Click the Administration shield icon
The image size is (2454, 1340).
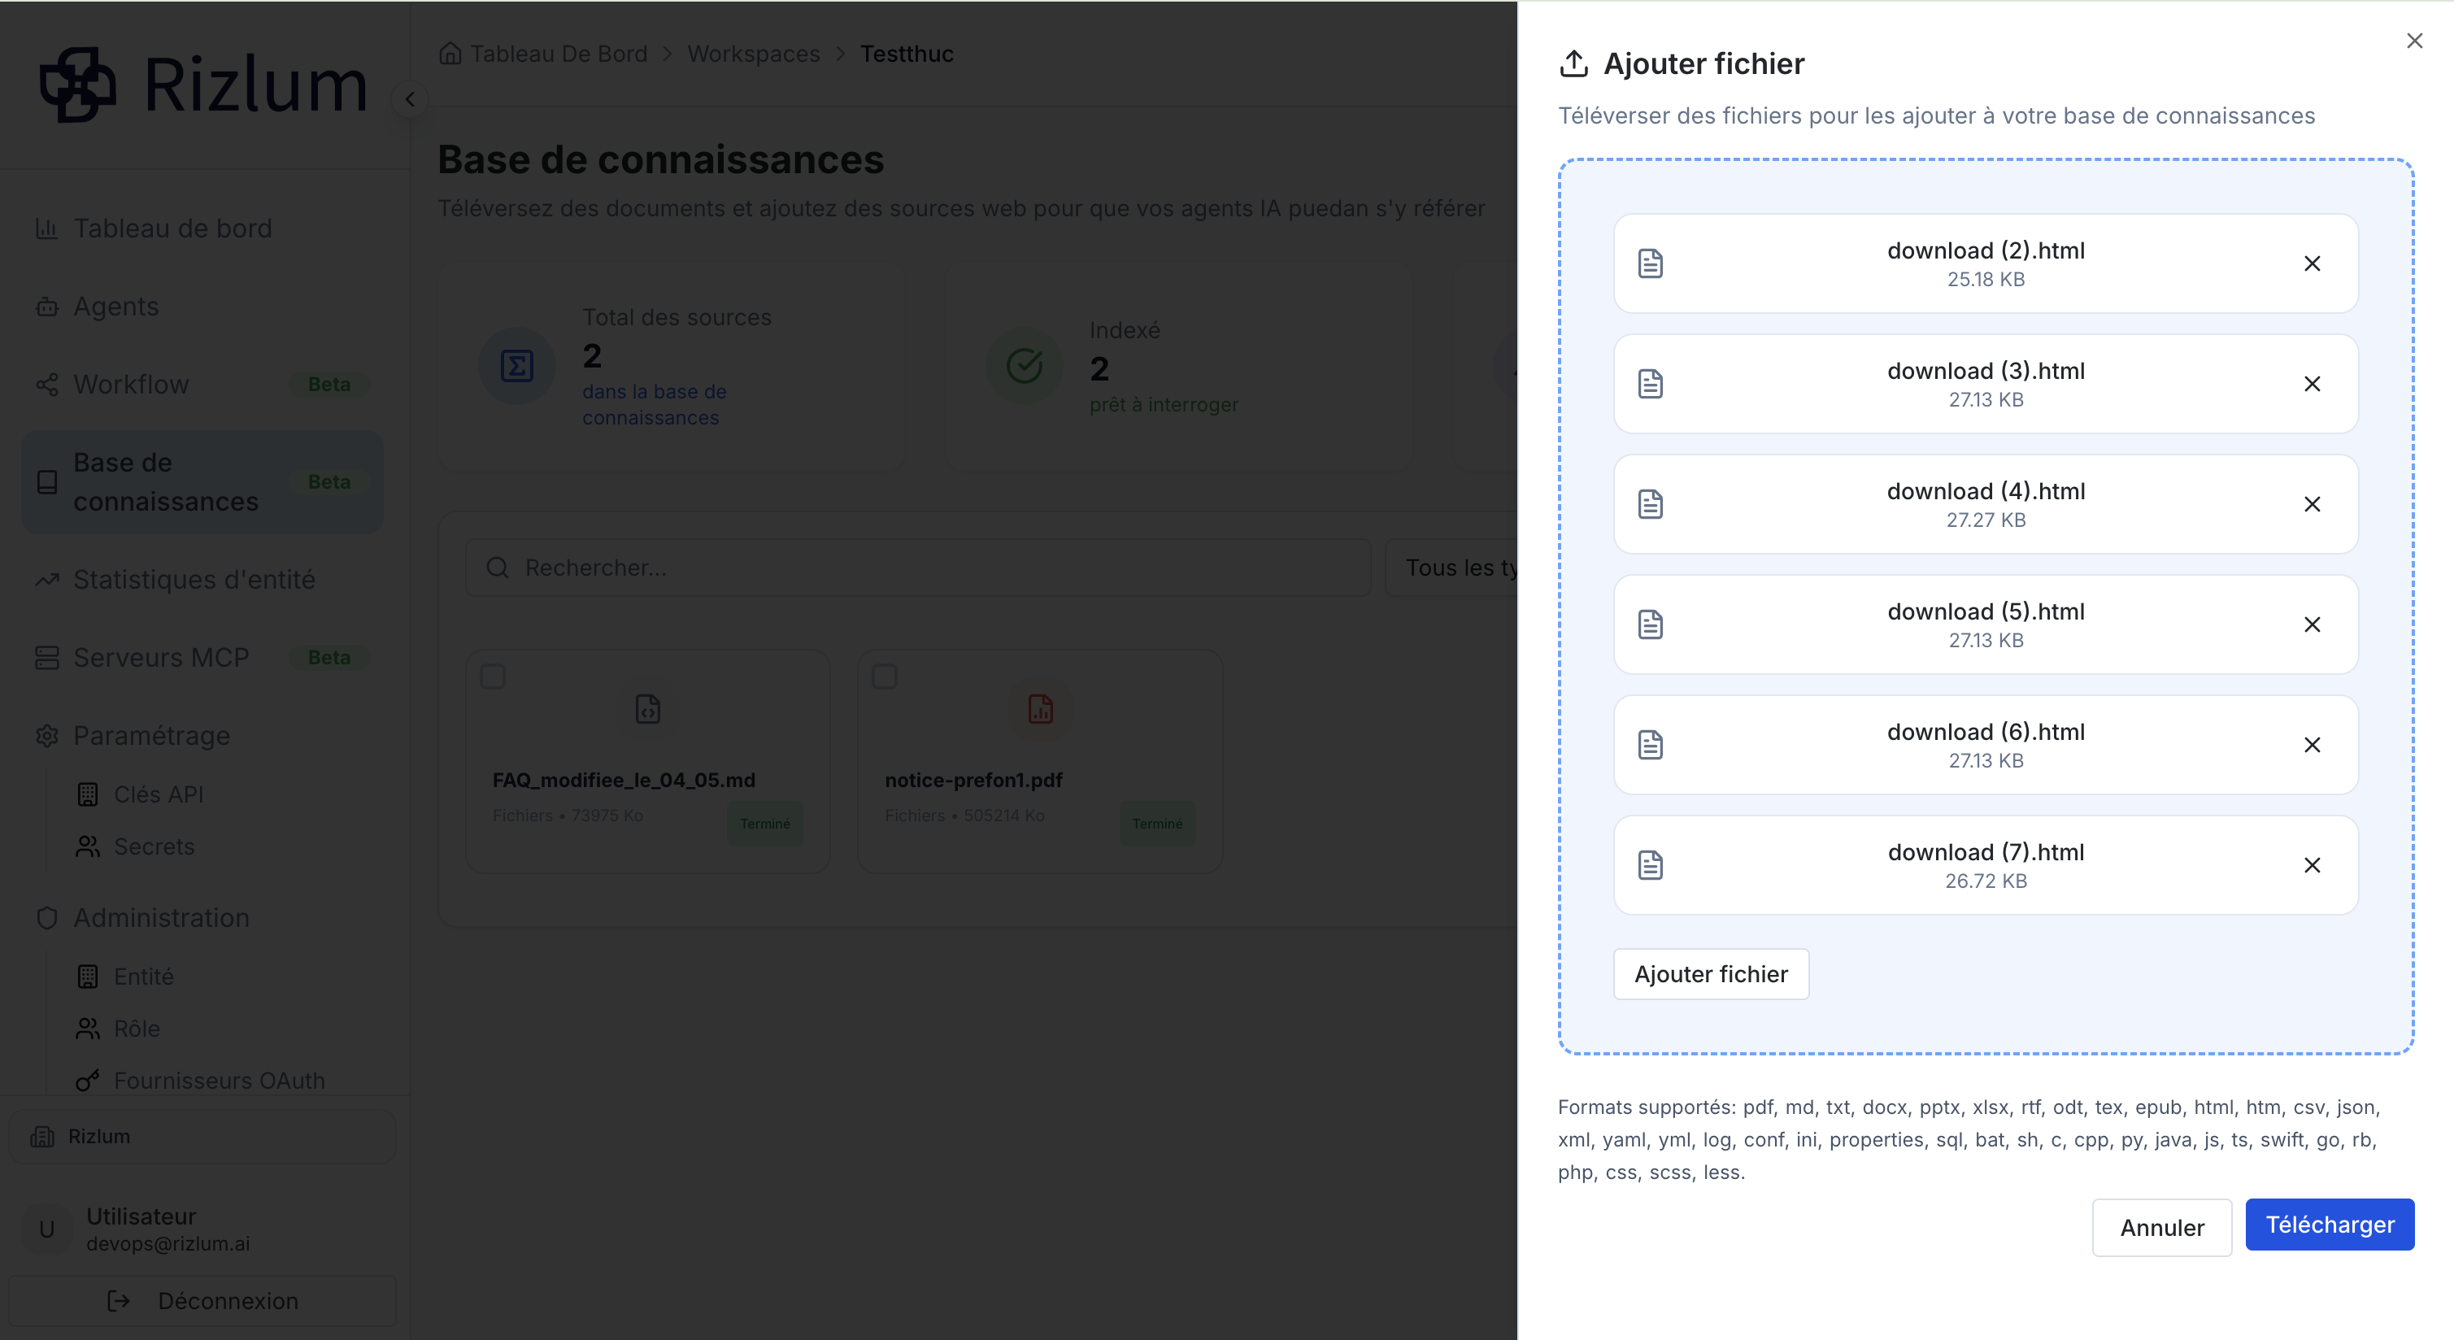[x=46, y=918]
